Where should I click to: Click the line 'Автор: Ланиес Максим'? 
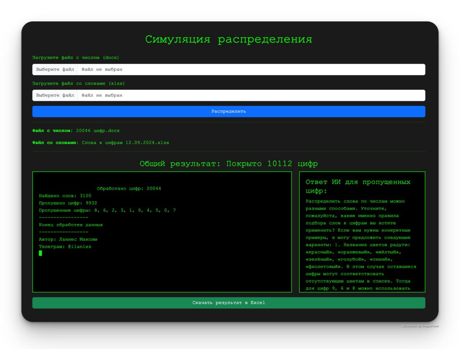68,240
